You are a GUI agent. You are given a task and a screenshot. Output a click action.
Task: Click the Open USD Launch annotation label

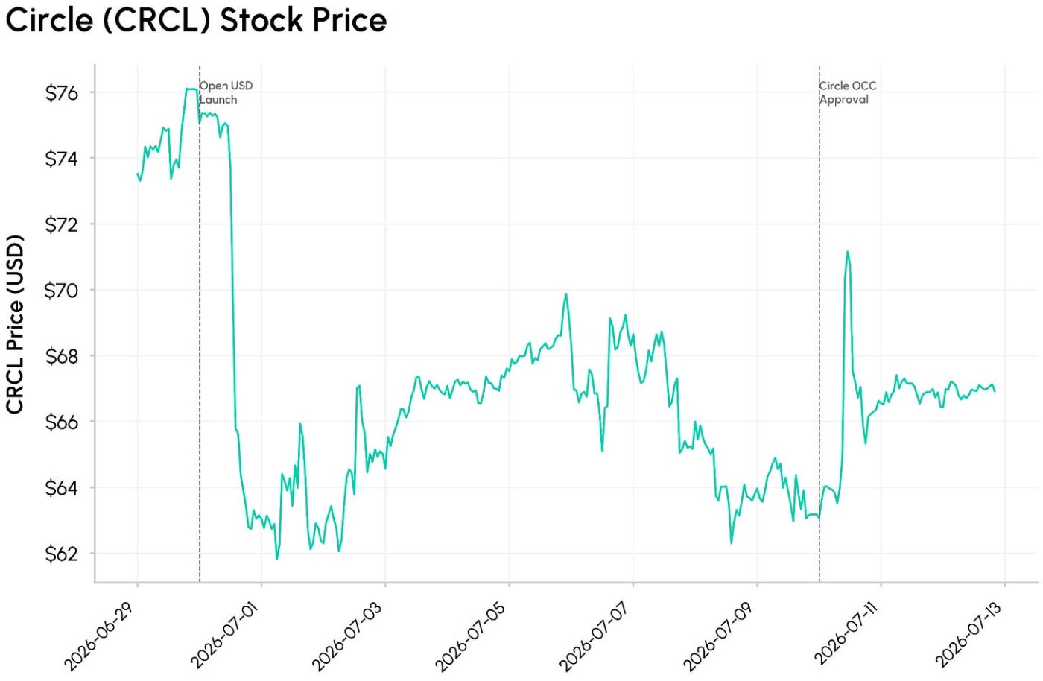pos(226,92)
